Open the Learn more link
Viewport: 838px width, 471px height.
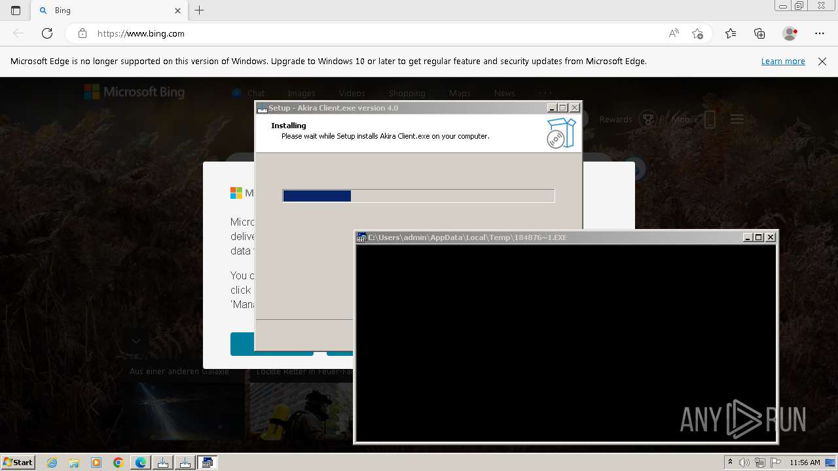pos(783,61)
